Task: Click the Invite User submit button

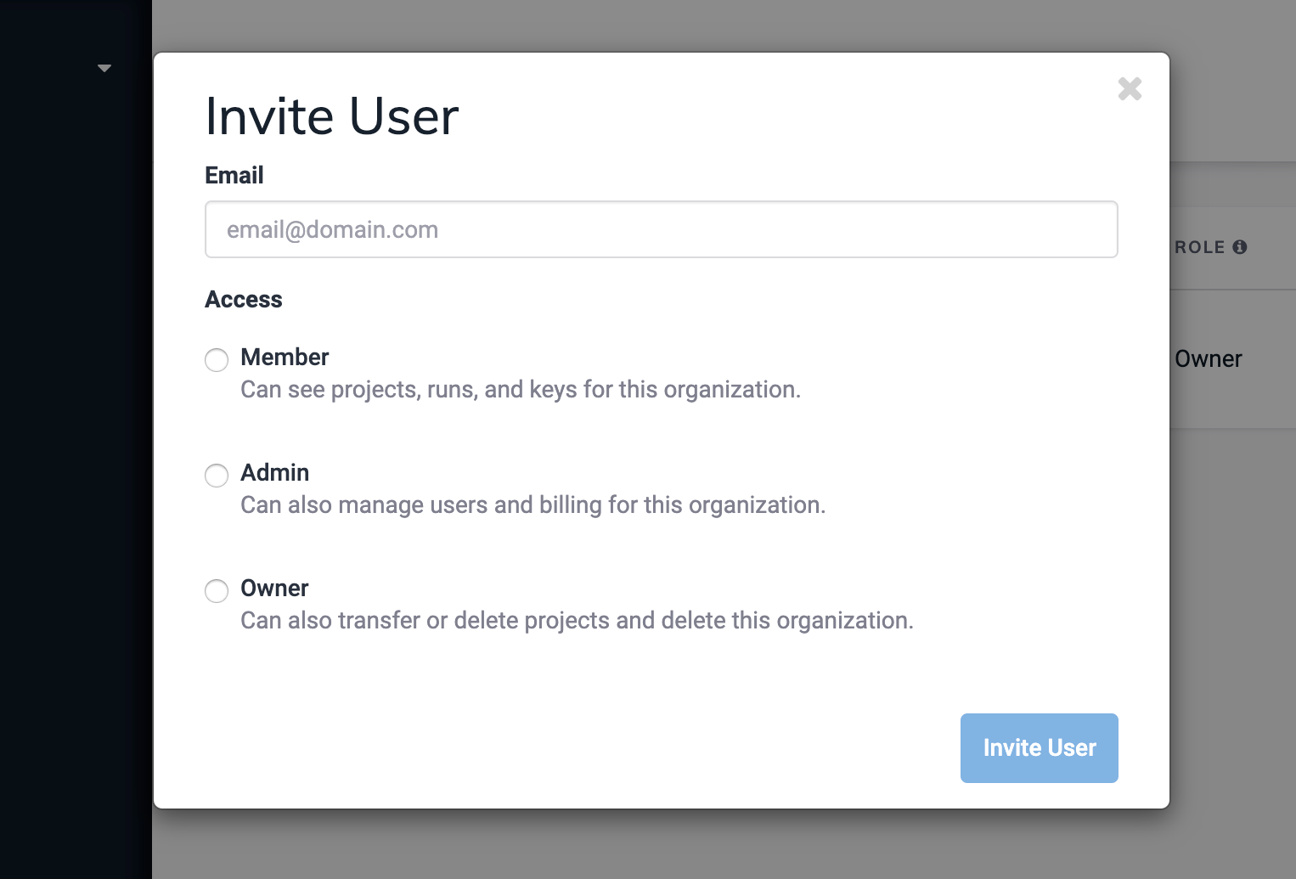Action: pyautogui.click(x=1039, y=748)
